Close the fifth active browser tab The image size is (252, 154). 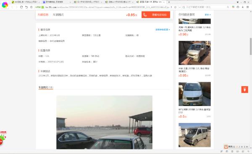tap(164, 2)
